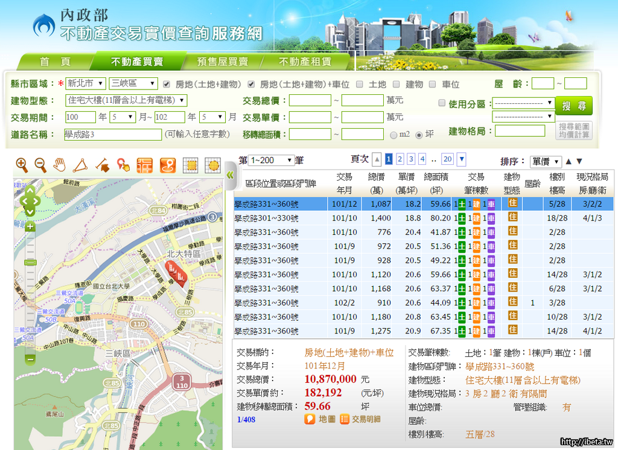Switch to the 預售屋買賣 tab
Image resolution: width=618 pixels, height=450 pixels.
point(223,62)
